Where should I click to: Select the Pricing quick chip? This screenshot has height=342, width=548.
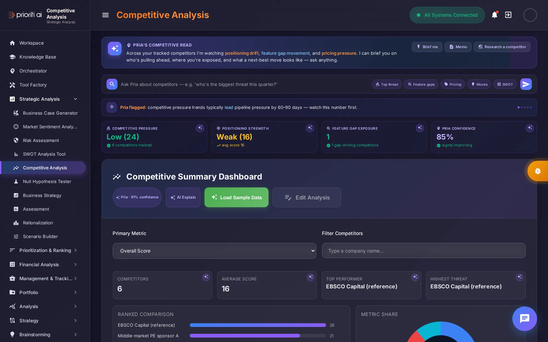(453, 84)
